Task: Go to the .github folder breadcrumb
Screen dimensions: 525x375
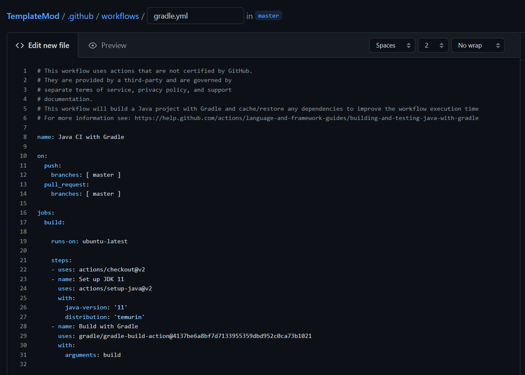Action: click(80, 16)
